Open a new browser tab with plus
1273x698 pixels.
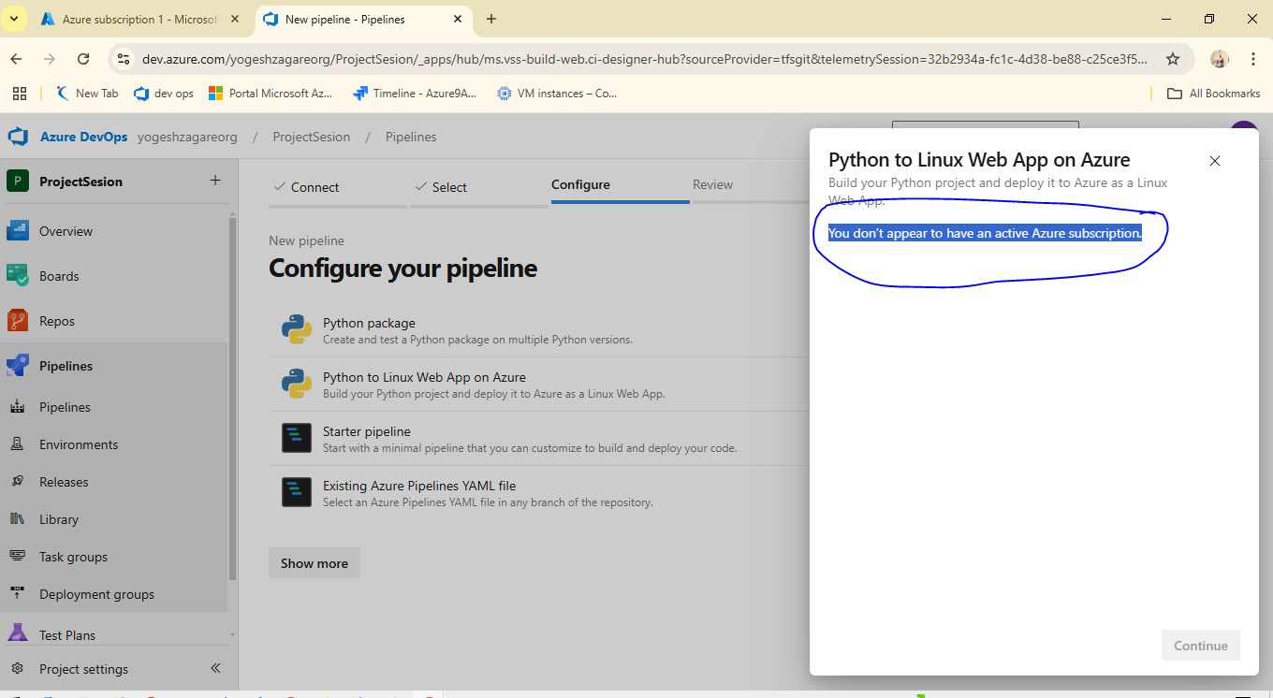coord(491,19)
